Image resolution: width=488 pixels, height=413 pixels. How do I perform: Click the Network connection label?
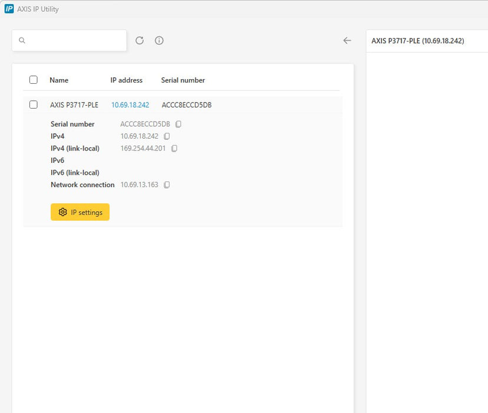tap(83, 185)
